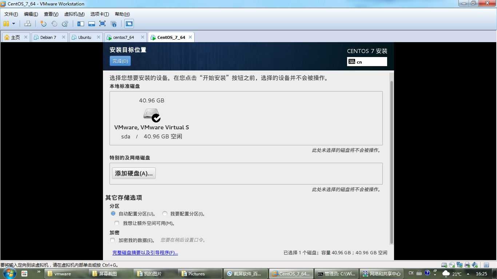Click the 完成(D) button

pyautogui.click(x=120, y=61)
